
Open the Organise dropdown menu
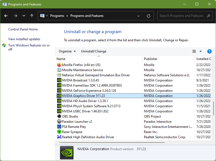pyautogui.click(x=67, y=51)
